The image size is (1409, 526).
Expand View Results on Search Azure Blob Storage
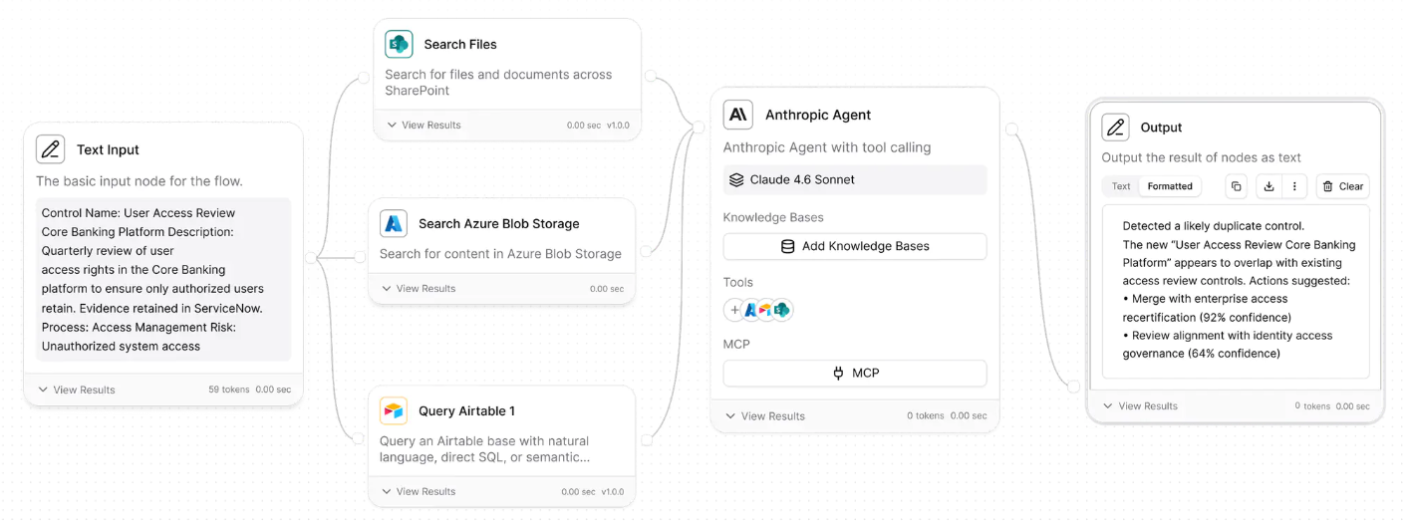point(419,289)
